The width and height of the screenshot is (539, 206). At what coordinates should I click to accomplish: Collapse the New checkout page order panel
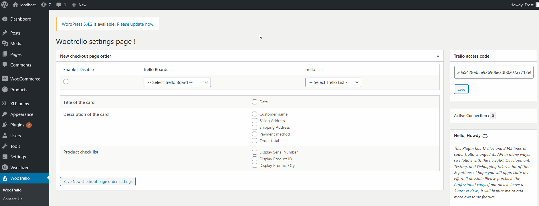click(438, 56)
